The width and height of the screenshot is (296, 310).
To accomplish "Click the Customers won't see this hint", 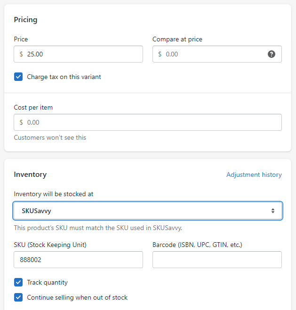I will pos(50,138).
